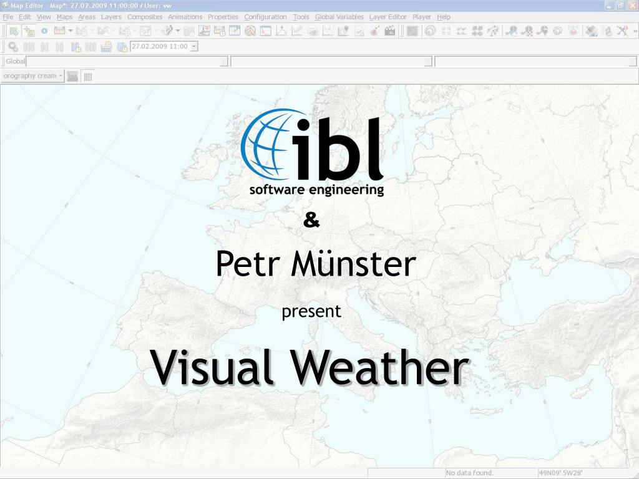Click the gray square toolbar icon

pos(412,31)
